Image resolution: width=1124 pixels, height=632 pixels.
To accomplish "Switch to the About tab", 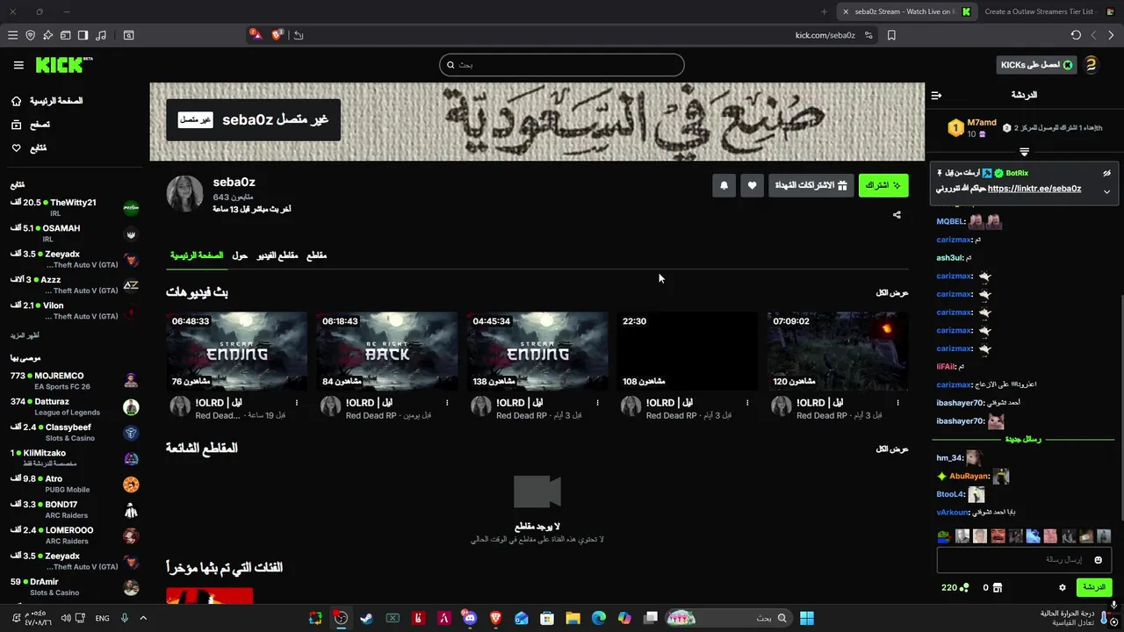I will 240,255.
